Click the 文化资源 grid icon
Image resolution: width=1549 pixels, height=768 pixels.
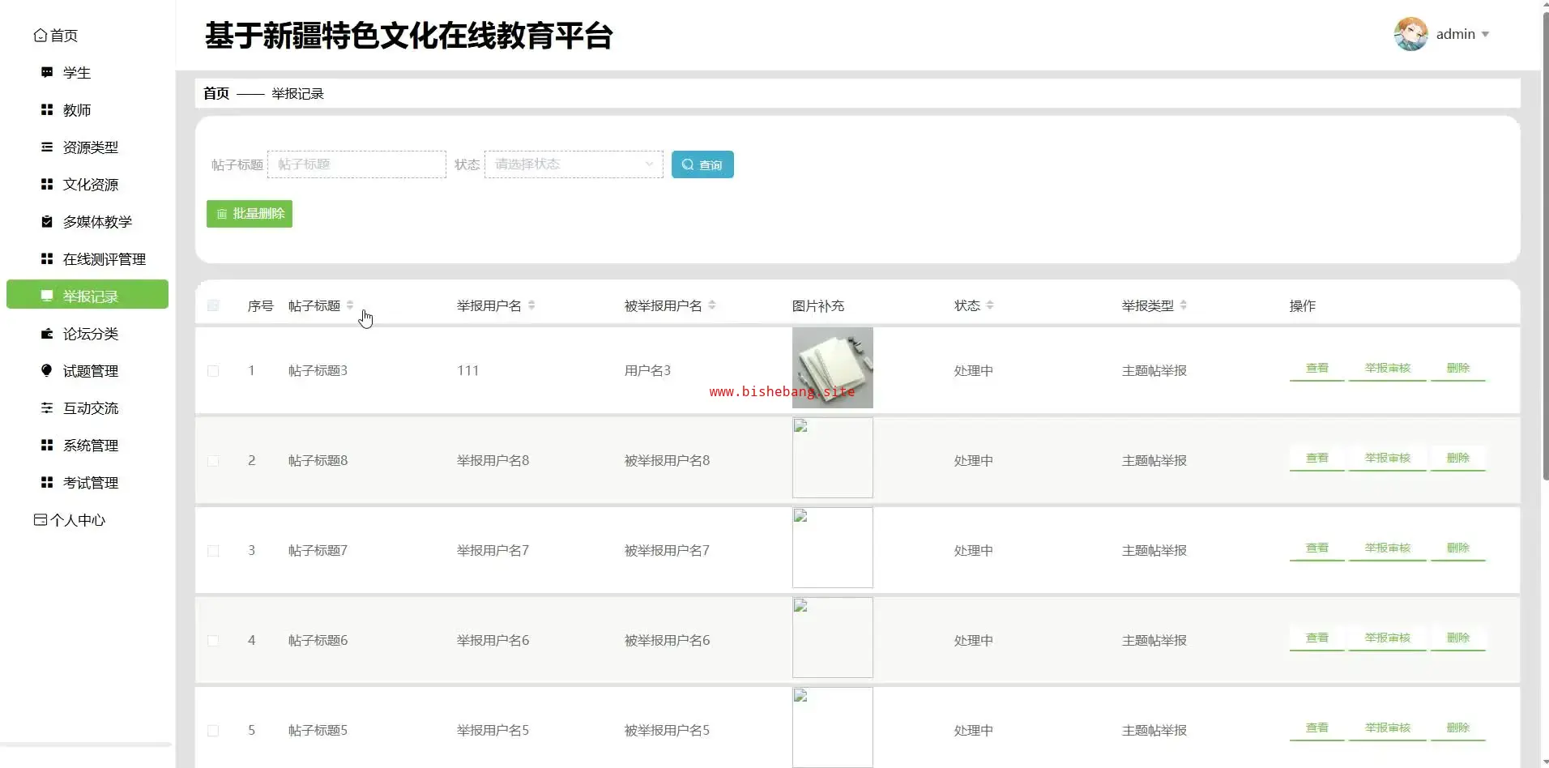coord(47,185)
